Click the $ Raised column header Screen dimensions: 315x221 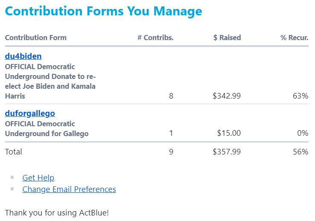(227, 38)
